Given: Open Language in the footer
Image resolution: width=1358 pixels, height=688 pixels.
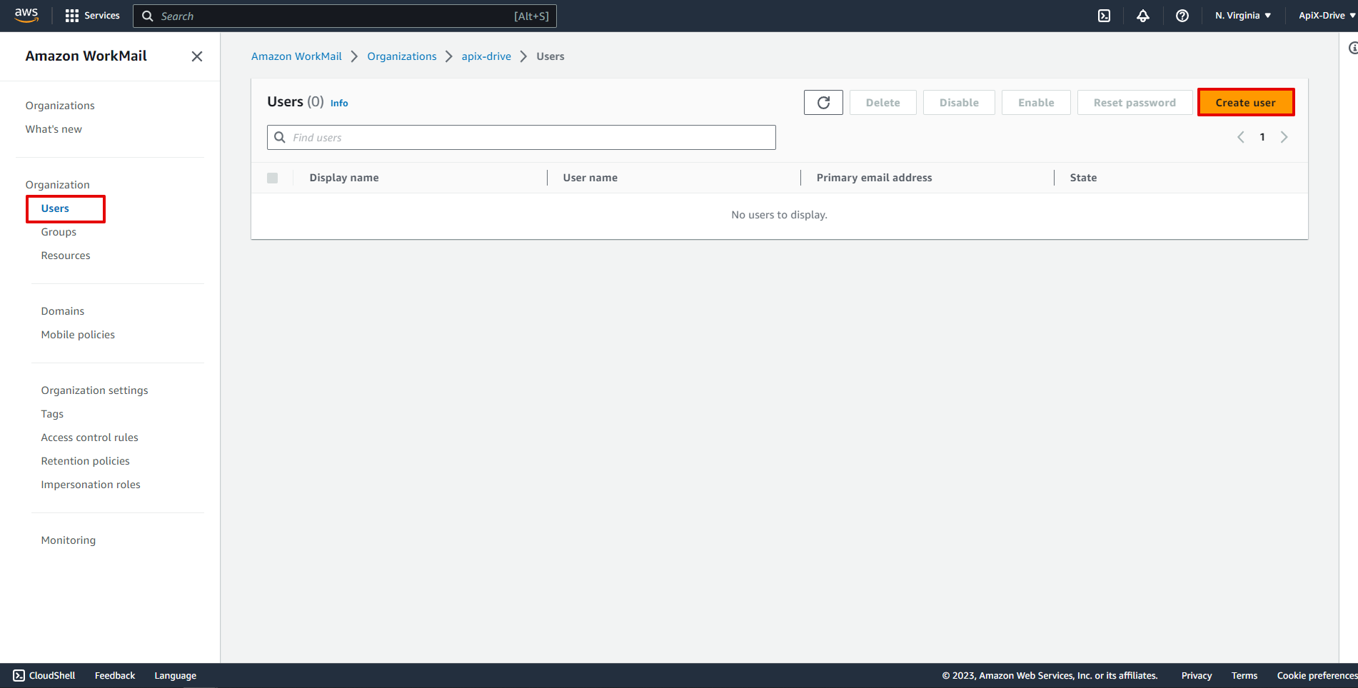Looking at the screenshot, I should pyautogui.click(x=175, y=676).
